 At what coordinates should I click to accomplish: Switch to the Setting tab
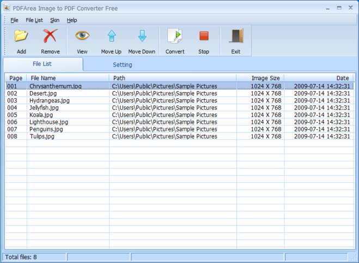122,65
